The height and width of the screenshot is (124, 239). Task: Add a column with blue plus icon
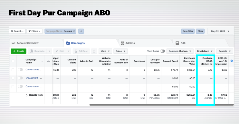click(x=232, y=61)
